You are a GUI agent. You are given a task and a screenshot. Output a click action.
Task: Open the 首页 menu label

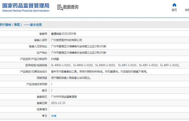(x=174, y=10)
